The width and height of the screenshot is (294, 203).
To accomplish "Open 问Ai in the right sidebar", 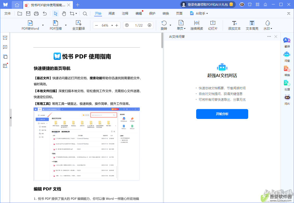I will pos(287,100).
